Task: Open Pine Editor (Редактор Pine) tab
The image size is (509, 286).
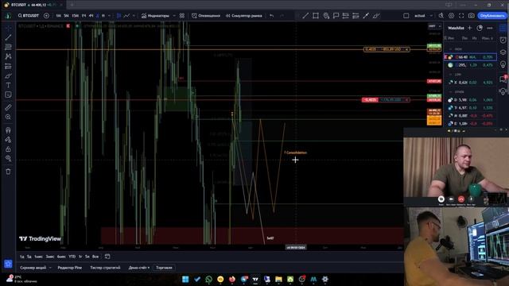Action: pyautogui.click(x=70, y=268)
